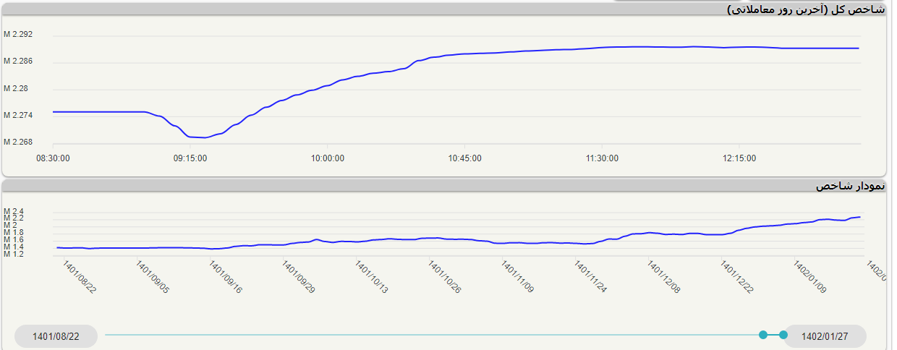The height and width of the screenshot is (350, 897).
Task: Click the 10:00:00 time axis label
Action: coord(327,158)
